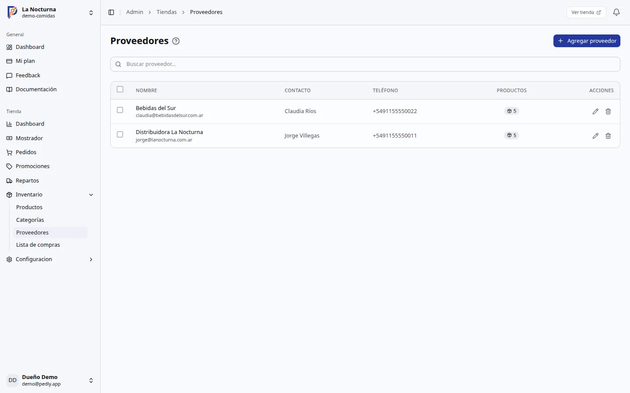The width and height of the screenshot is (630, 393).
Task: Toggle the select-all checkbox in the table header
Action: [120, 89]
